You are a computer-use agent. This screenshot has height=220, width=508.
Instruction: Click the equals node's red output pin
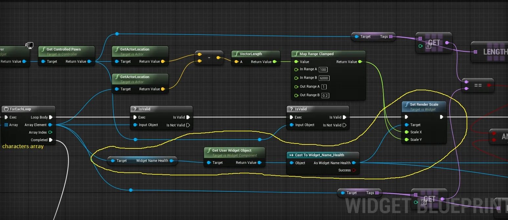[489, 85]
